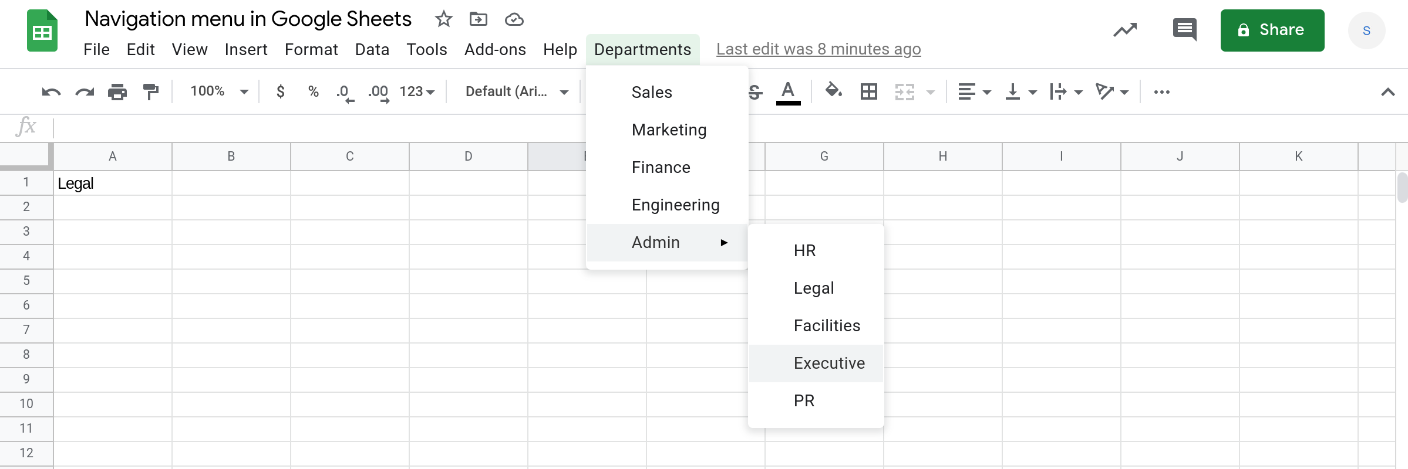The width and height of the screenshot is (1408, 469).
Task: Redo the last action
Action: pyautogui.click(x=85, y=92)
